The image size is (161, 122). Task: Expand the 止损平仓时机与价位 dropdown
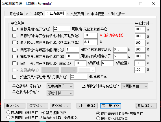point(135,86)
